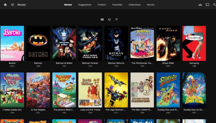Image resolution: width=216 pixels, height=123 pixels.
Task: Switch grid view layout icon
Action: pos(102,19)
